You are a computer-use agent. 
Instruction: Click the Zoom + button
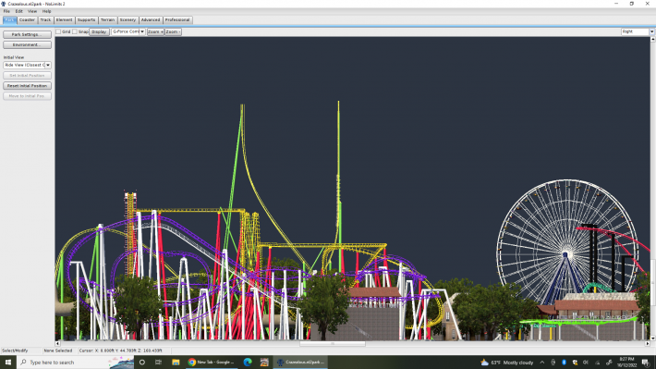(155, 31)
